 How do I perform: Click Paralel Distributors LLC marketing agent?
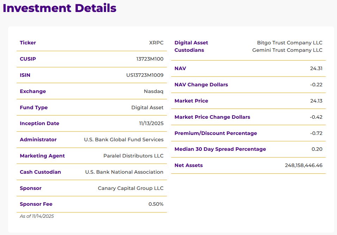point(133,156)
